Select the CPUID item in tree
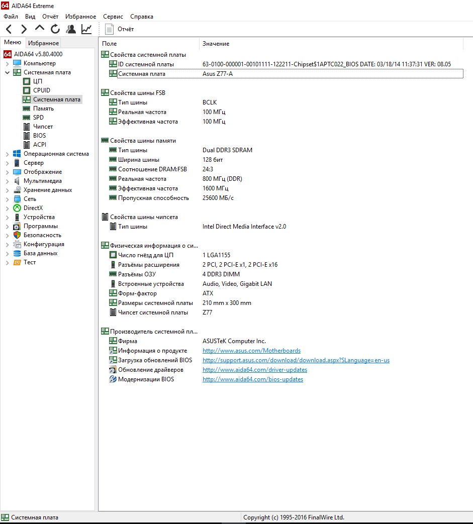Image resolution: width=473 pixels, height=524 pixels. coord(41,90)
